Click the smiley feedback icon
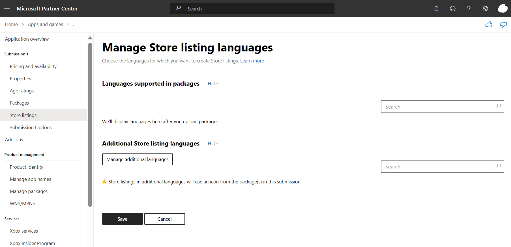Image resolution: width=511 pixels, height=247 pixels. point(453,9)
